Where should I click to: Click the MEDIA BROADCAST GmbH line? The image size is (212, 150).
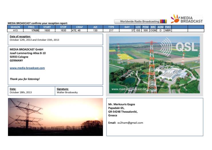[x=26, y=49]
